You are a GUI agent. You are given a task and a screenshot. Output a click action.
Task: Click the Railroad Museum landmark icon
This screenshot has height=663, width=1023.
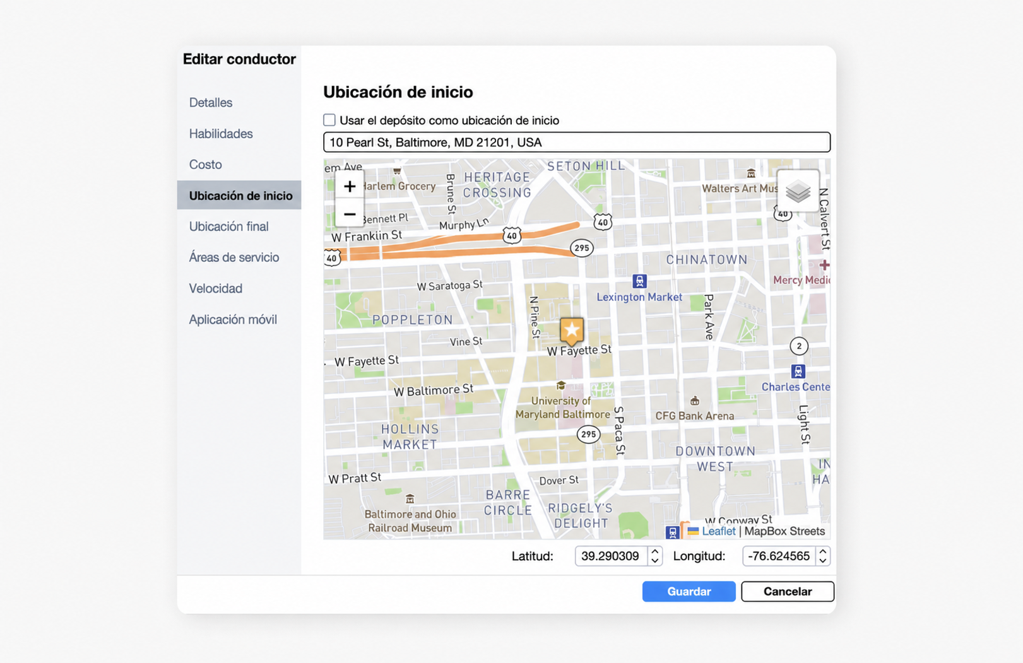[x=410, y=499]
